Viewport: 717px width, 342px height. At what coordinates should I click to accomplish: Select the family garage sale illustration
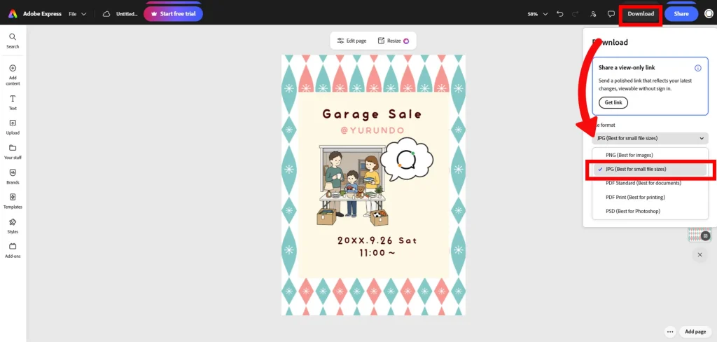(x=353, y=186)
